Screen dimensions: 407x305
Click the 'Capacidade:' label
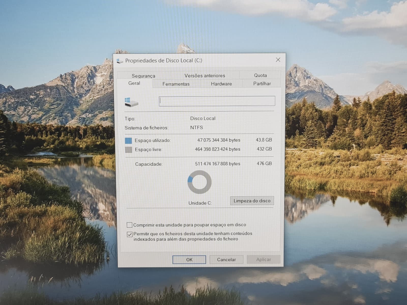point(149,164)
